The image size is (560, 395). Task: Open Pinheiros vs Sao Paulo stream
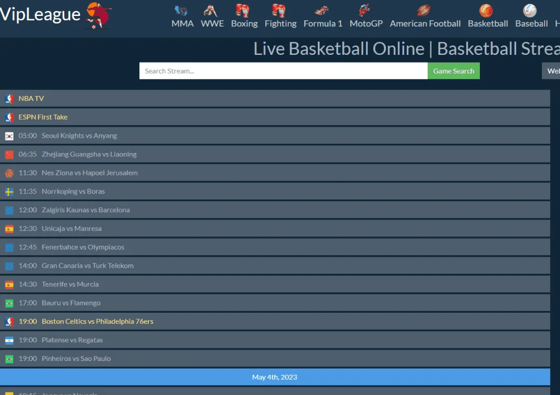point(275,358)
